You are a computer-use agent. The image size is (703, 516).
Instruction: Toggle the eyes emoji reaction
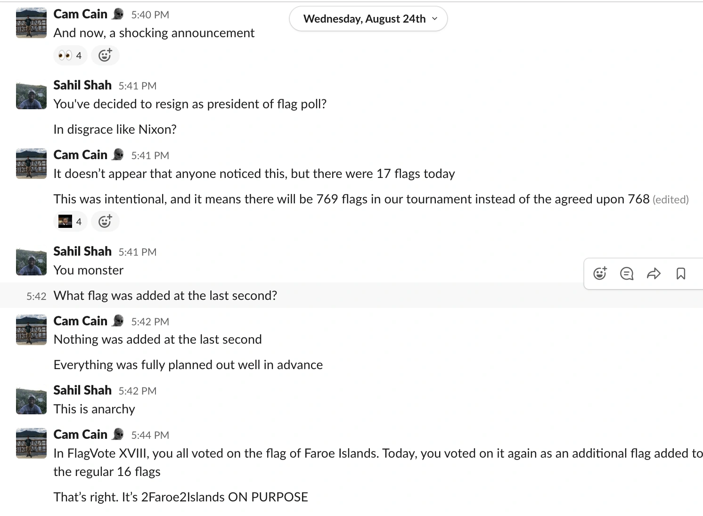(70, 56)
